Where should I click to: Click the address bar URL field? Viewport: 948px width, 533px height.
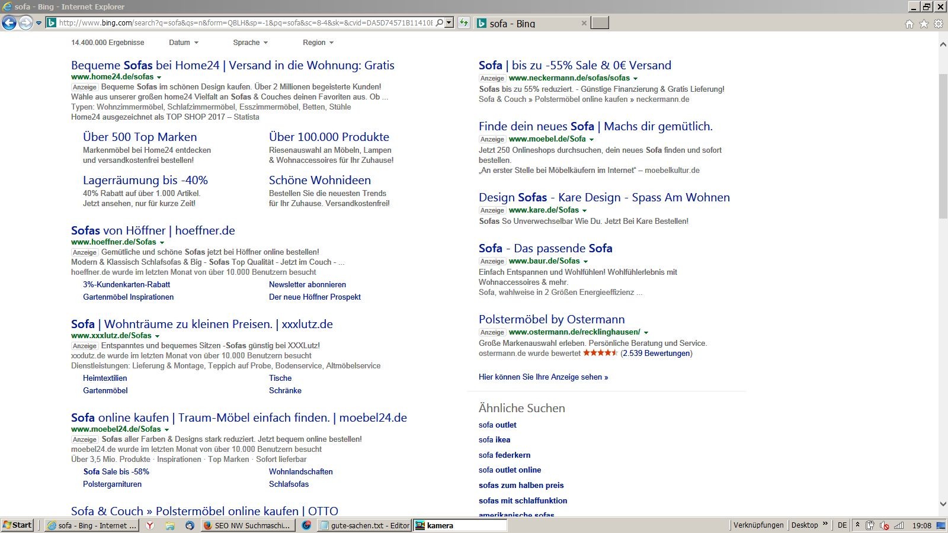coord(246,23)
